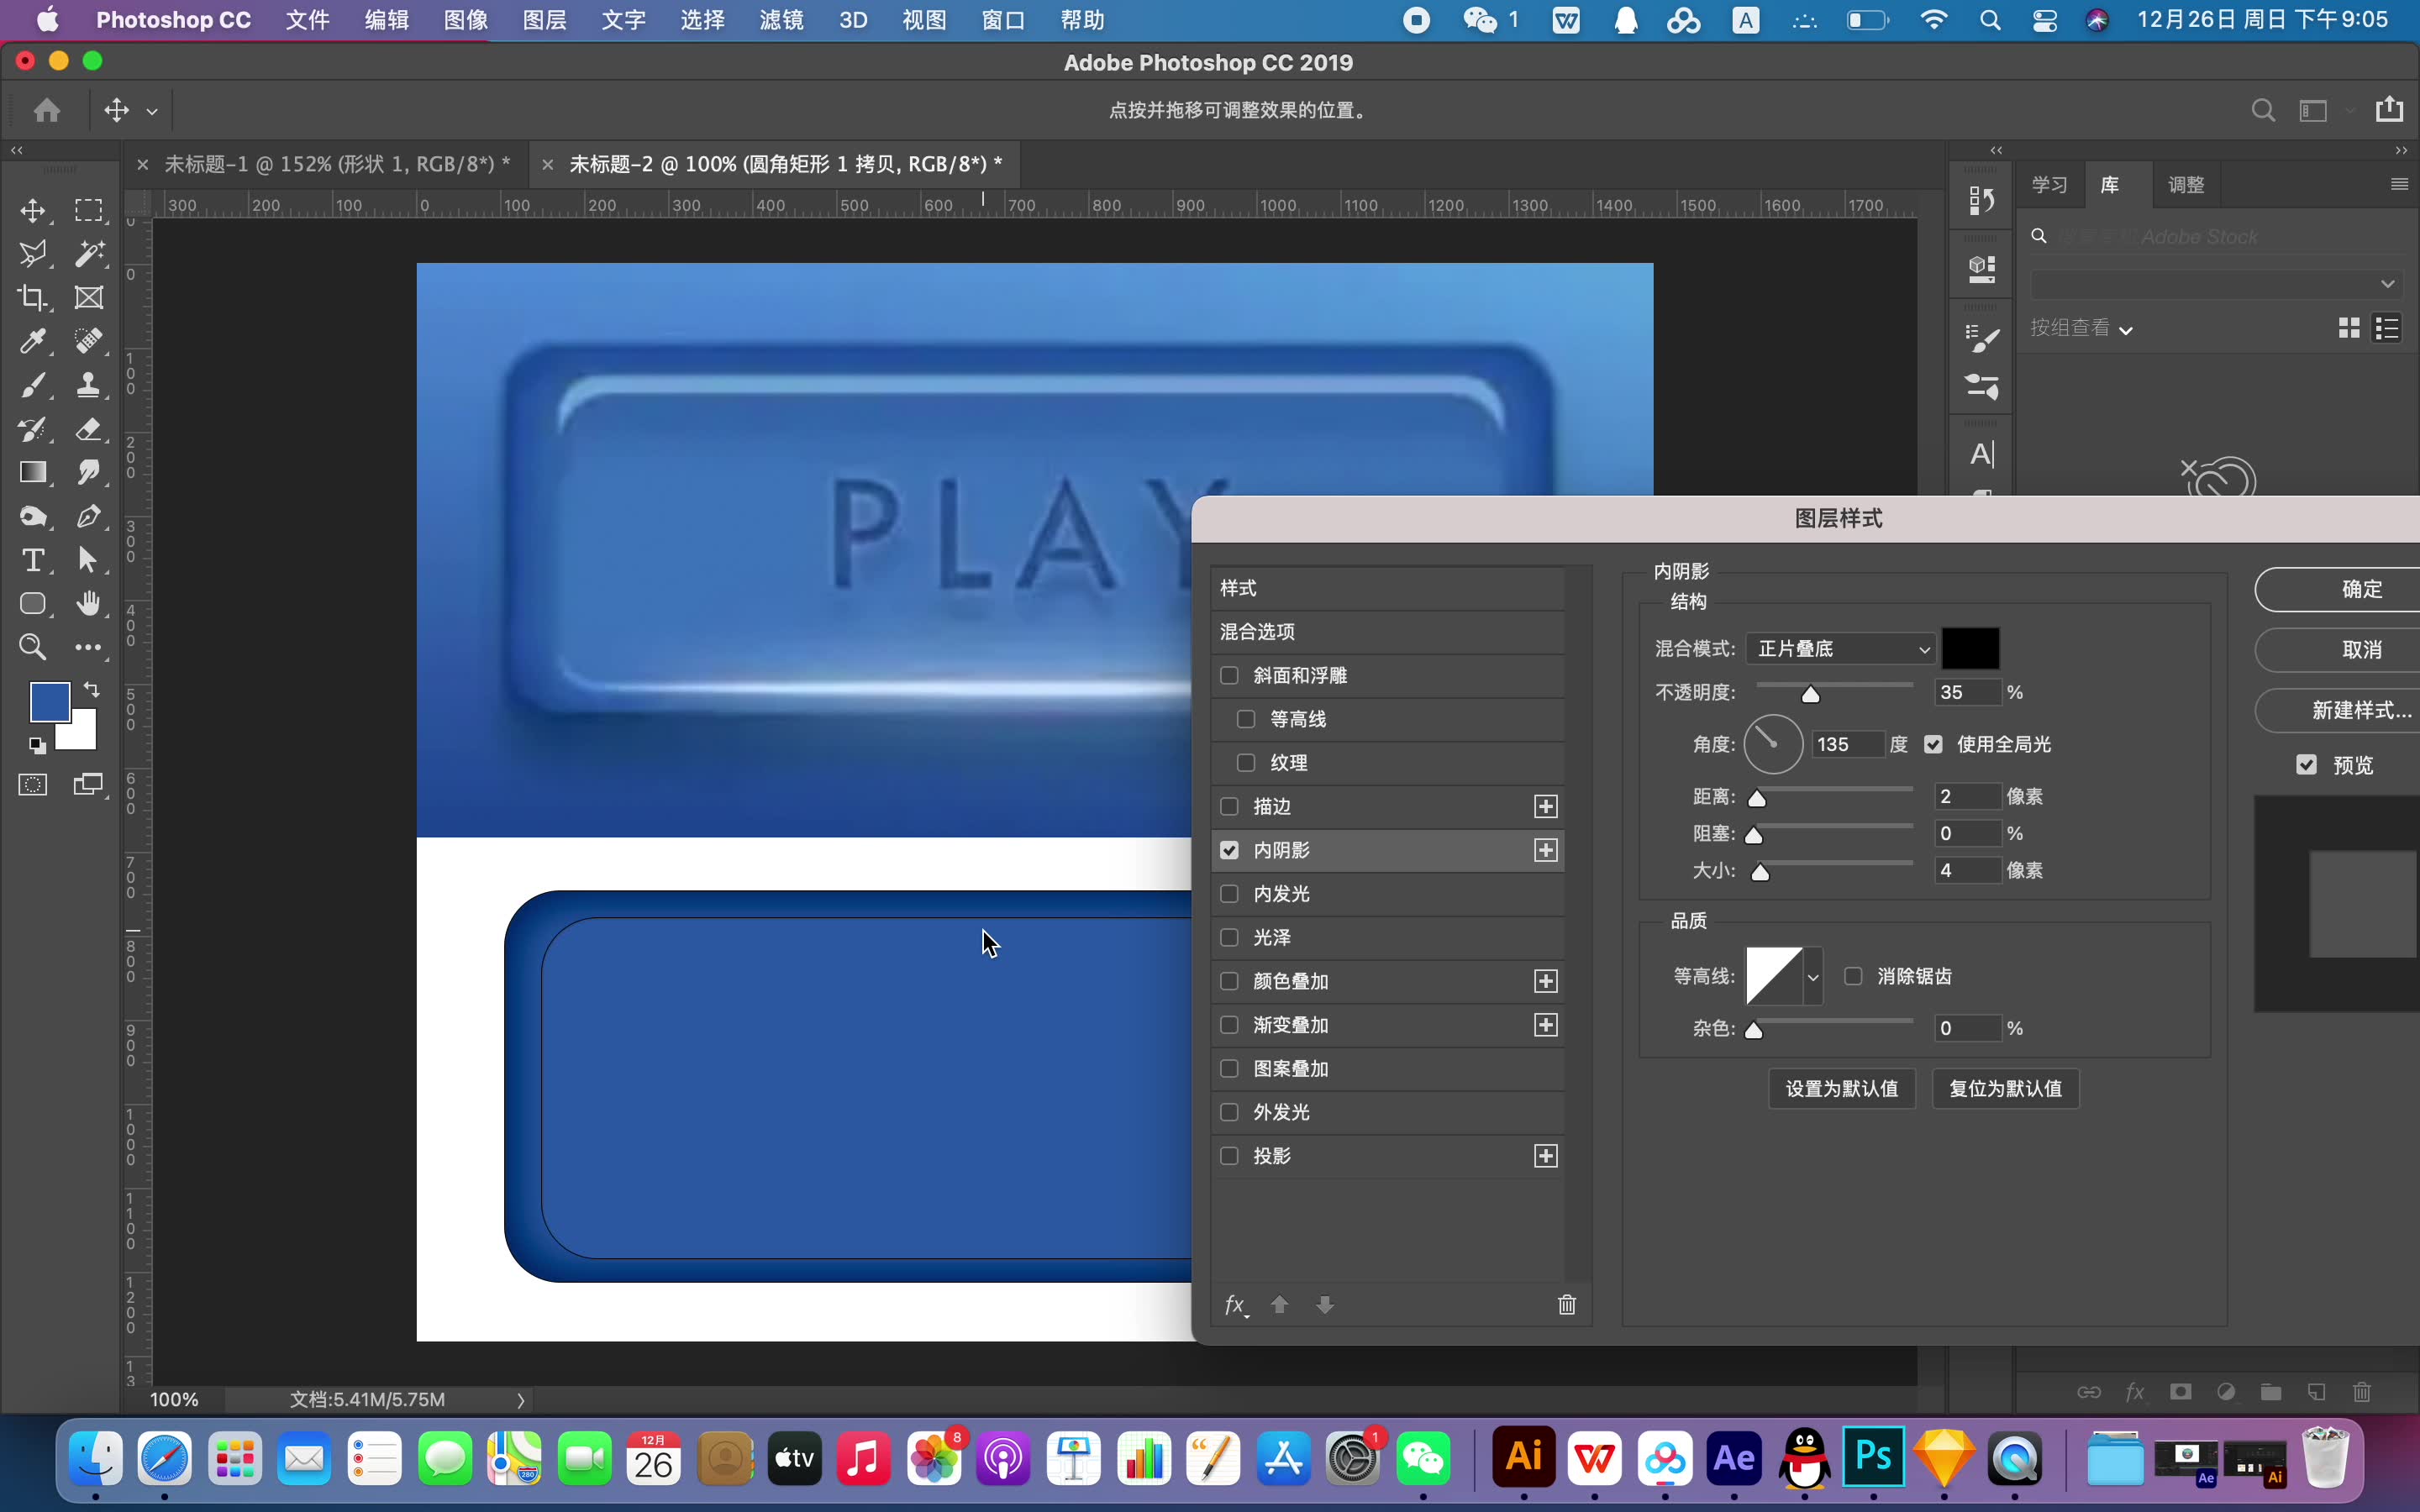
Task: Click the 距离 distance value field
Action: 1966,796
